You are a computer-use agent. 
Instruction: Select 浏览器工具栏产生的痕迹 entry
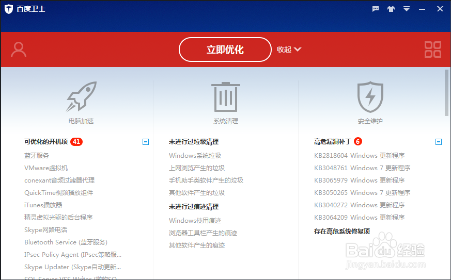203,233
